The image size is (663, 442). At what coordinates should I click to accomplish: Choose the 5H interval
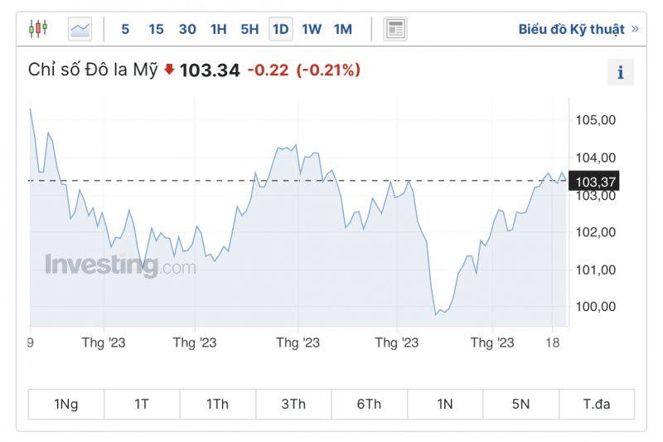[x=250, y=29]
